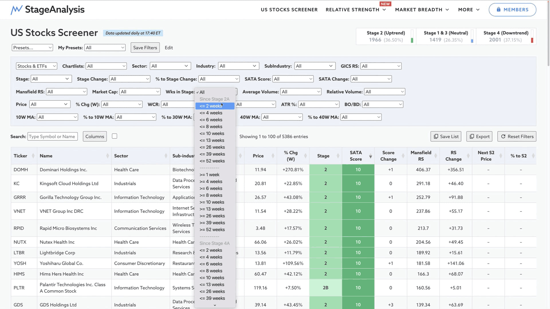Sort the Ticker column using its arrows

pyautogui.click(x=33, y=156)
